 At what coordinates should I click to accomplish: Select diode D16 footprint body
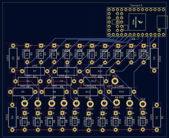pos(116,121)
